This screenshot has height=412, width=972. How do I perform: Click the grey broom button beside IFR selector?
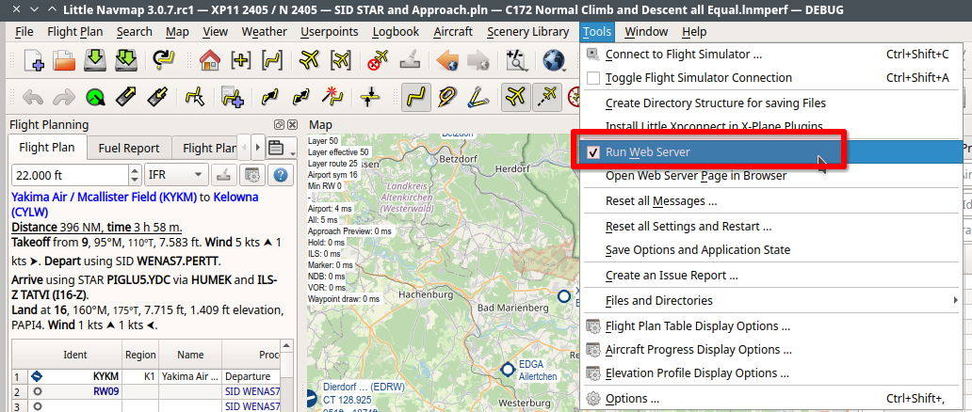point(224,175)
